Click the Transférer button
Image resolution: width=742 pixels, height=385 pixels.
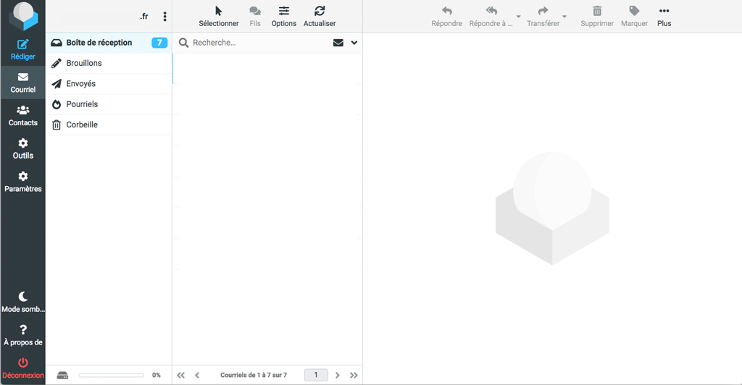click(543, 17)
